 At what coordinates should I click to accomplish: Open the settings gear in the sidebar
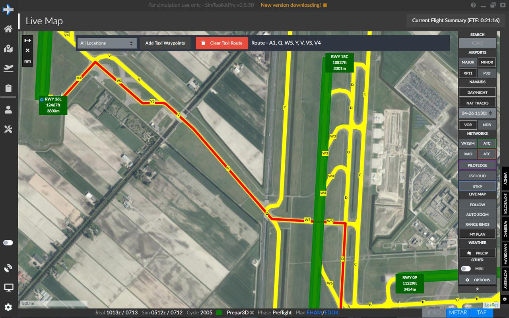[8, 307]
